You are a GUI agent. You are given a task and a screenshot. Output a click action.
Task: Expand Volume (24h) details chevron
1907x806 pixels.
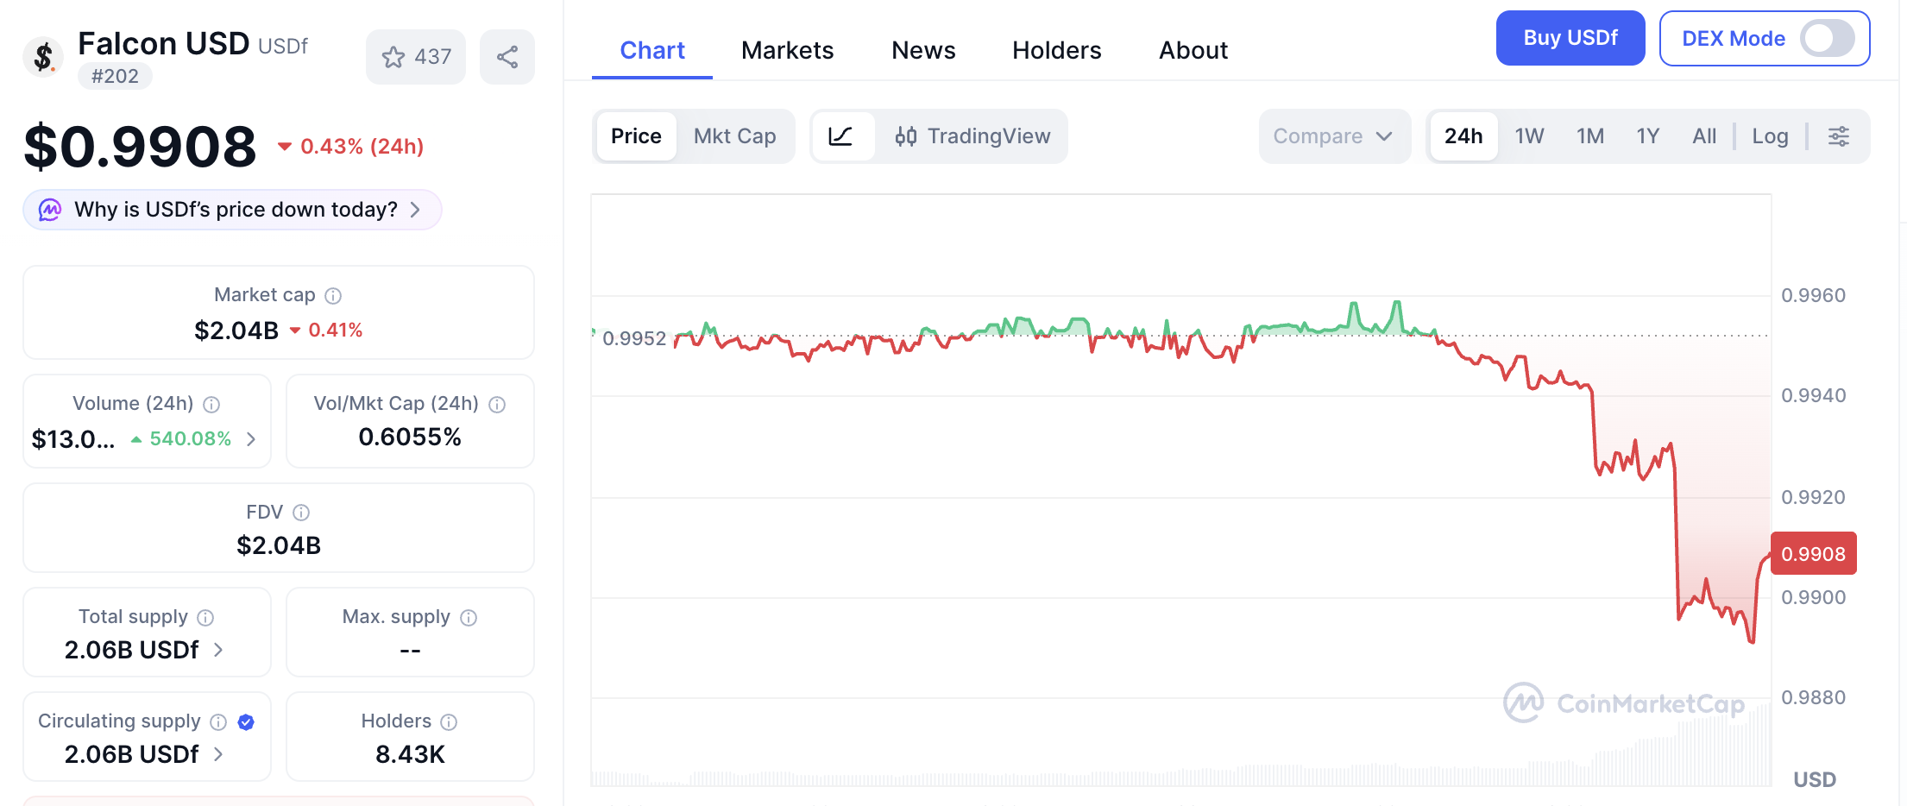pyautogui.click(x=251, y=439)
